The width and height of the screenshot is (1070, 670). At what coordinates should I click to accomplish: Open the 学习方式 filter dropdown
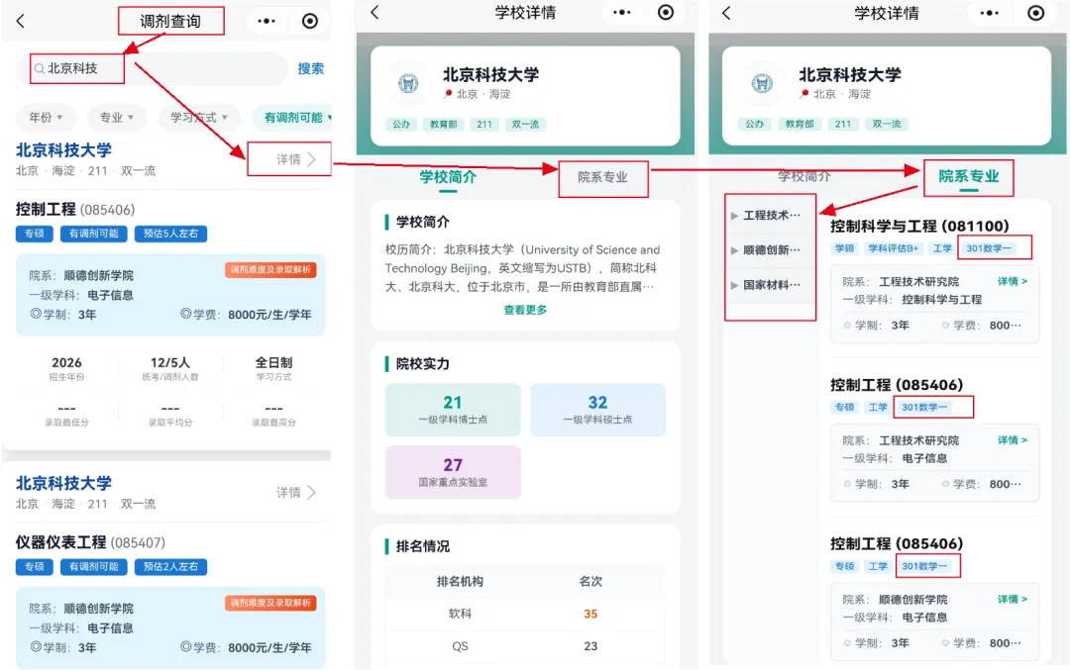pyautogui.click(x=198, y=117)
